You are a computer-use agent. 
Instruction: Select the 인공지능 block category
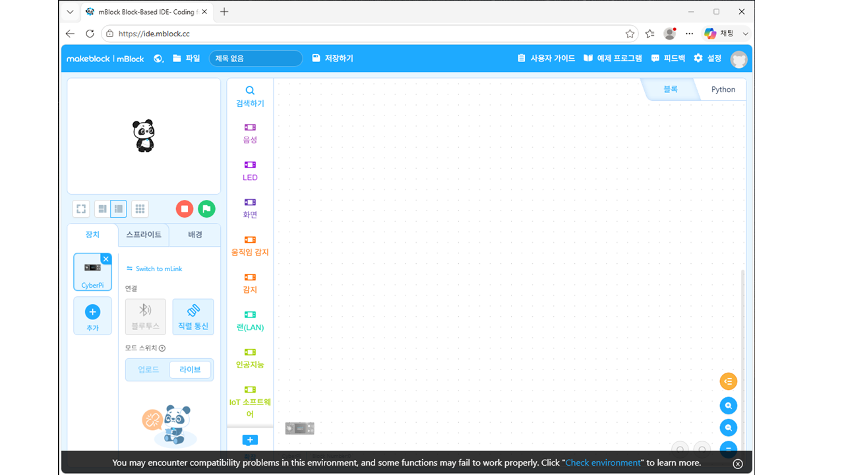[250, 358]
